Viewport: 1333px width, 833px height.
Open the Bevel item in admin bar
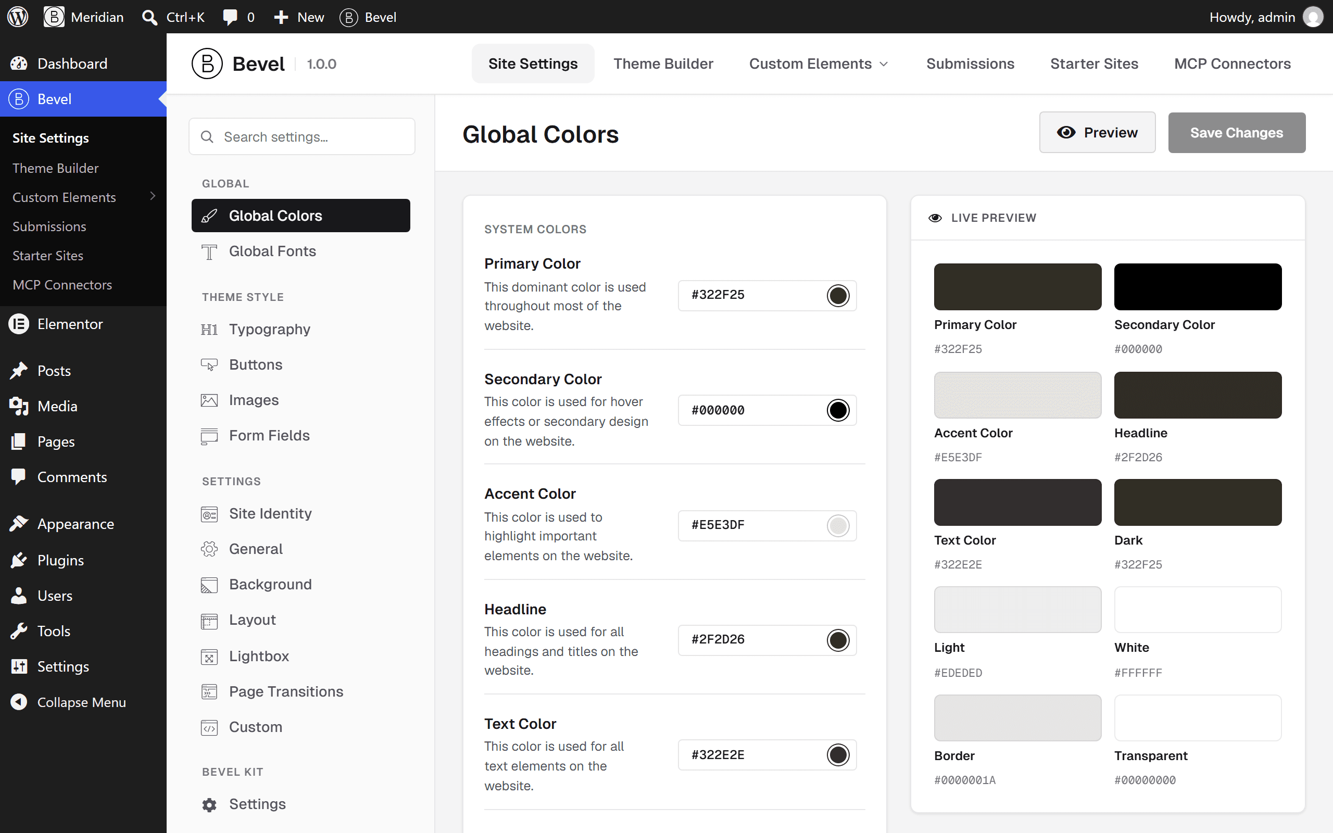(368, 17)
